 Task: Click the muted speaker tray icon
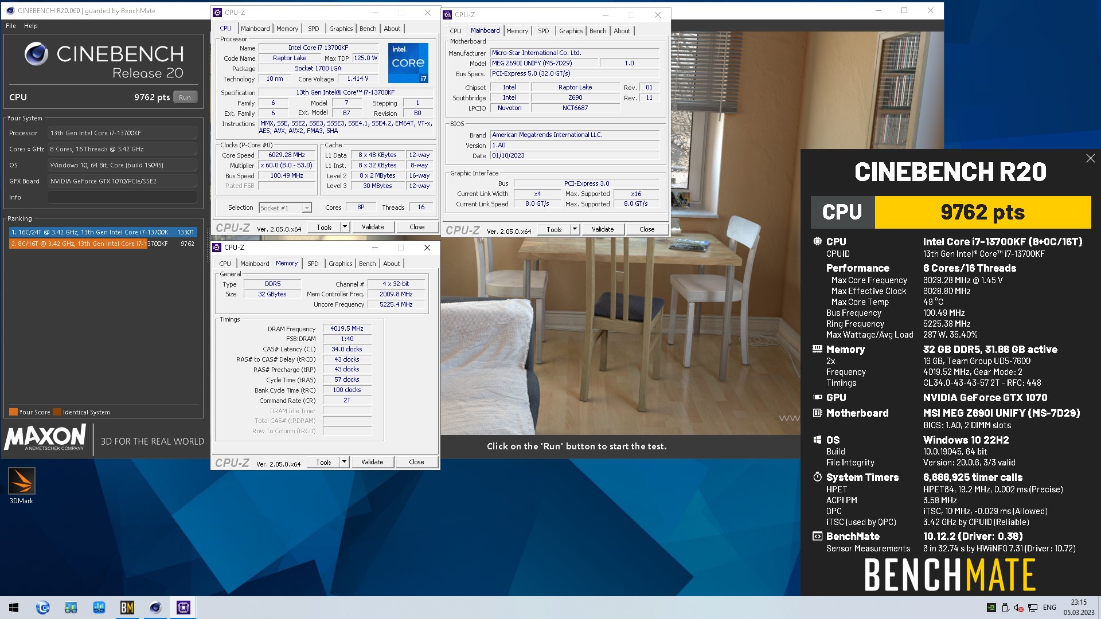[x=1018, y=608]
